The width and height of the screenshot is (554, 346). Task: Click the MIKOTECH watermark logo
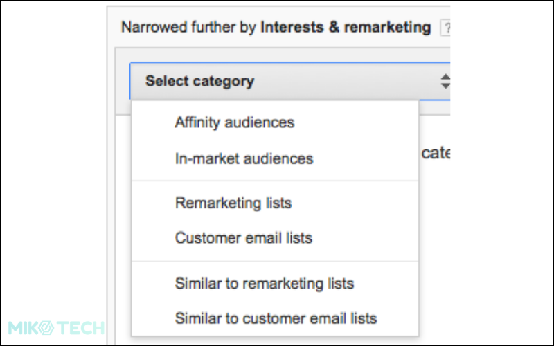click(56, 327)
